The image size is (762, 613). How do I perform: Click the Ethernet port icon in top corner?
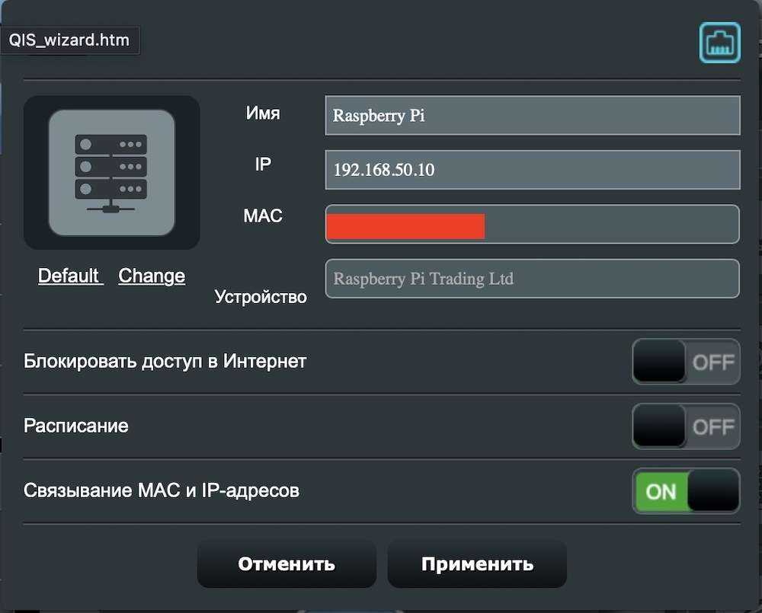[720, 42]
